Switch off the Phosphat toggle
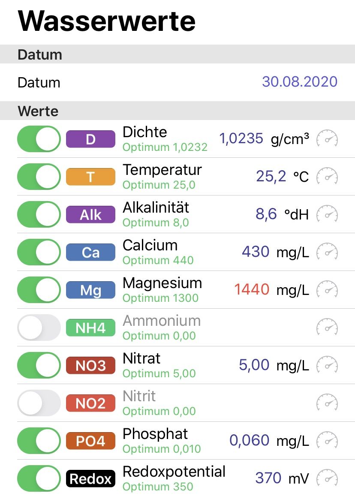The width and height of the screenshot is (355, 496). click(x=39, y=441)
